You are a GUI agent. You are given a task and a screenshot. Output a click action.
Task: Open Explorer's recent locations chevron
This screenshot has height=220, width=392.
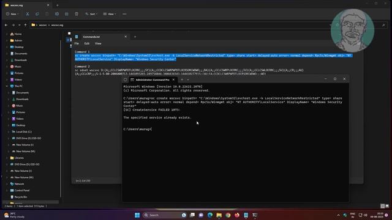coord(19,25)
